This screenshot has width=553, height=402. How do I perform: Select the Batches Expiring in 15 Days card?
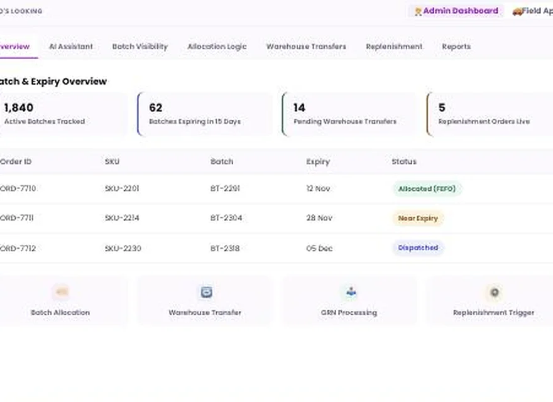205,114
